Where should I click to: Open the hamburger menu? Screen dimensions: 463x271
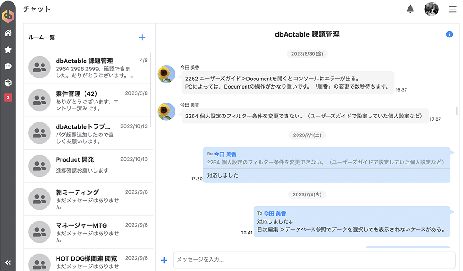[452, 9]
